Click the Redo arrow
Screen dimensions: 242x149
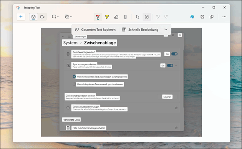coord(166,17)
